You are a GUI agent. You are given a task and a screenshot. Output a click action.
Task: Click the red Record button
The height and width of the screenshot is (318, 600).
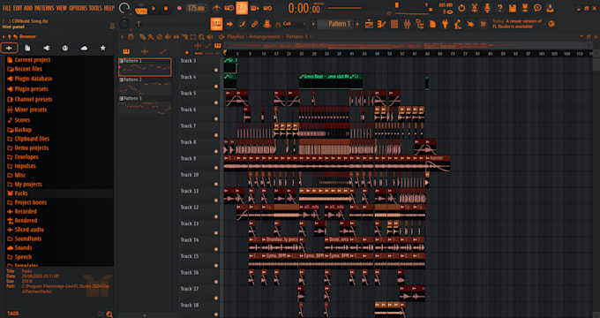click(179, 8)
